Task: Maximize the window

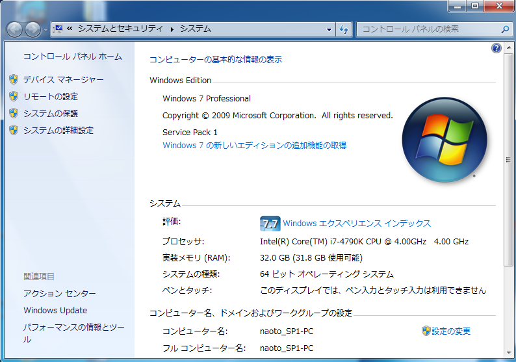Action: [x=475, y=6]
